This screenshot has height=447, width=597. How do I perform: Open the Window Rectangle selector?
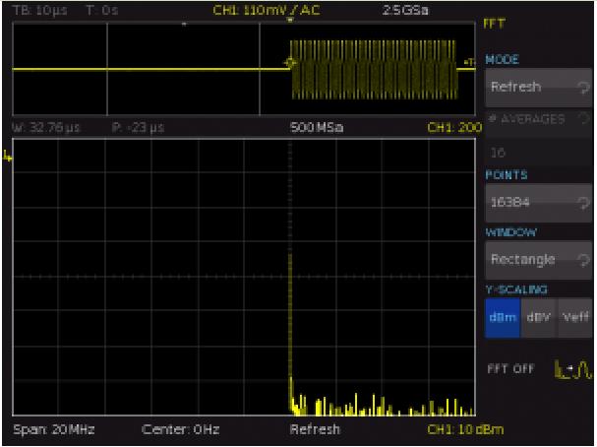(531, 259)
